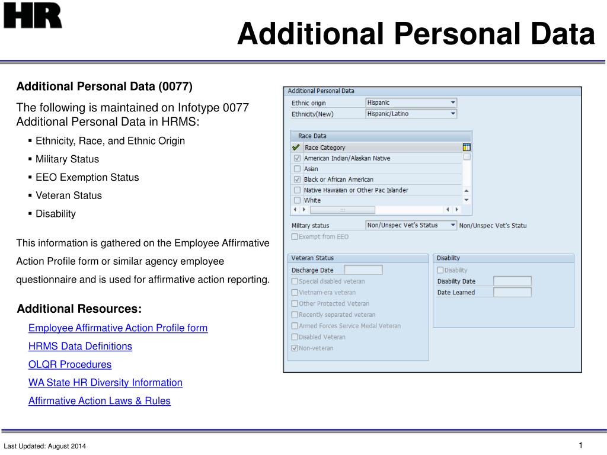This screenshot has width=607, height=455.
Task: Click the Disability Date input field
Action: tap(512, 281)
